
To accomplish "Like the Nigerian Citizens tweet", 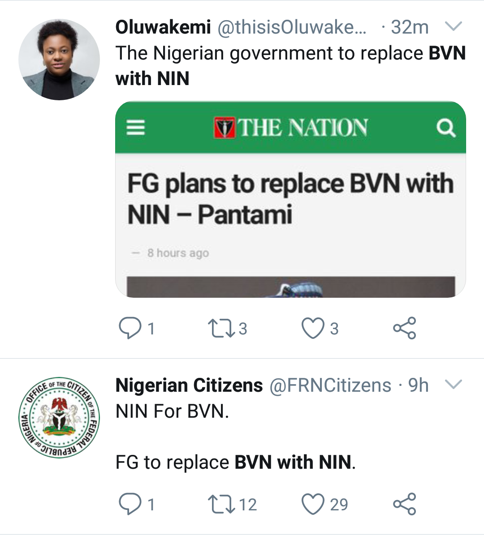I will click(313, 504).
